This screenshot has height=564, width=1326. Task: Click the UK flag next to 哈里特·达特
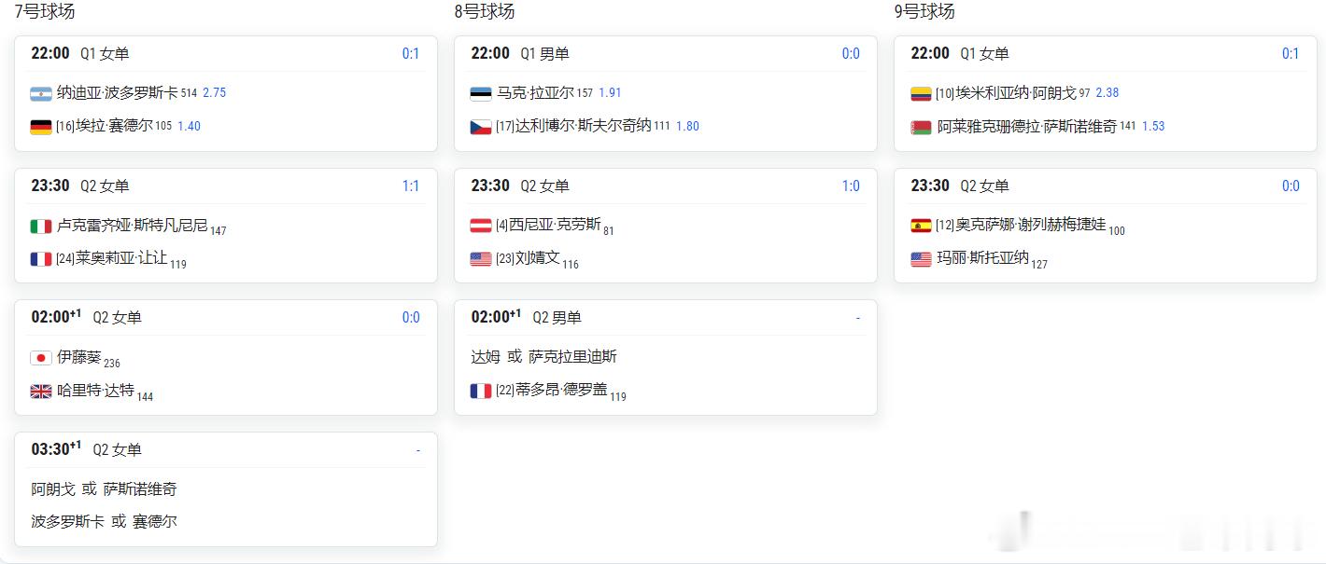(41, 392)
